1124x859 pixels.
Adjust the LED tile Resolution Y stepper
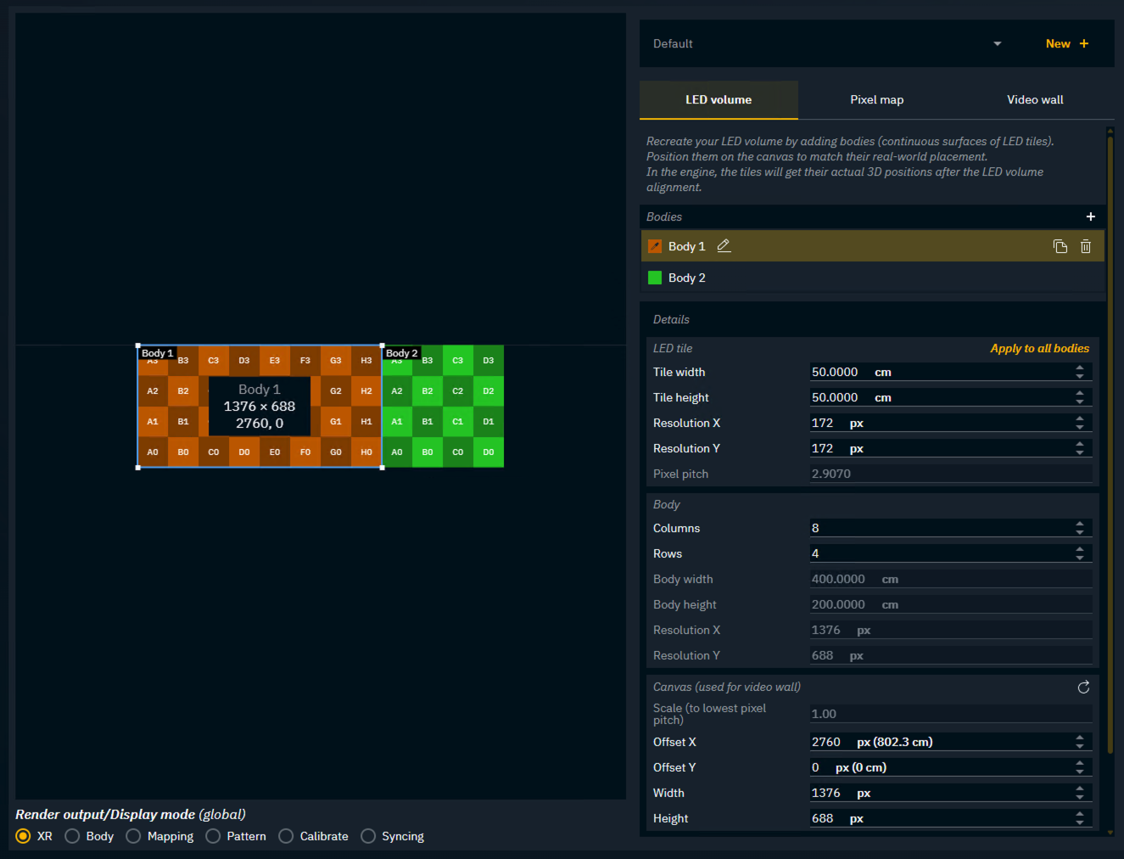point(1080,448)
